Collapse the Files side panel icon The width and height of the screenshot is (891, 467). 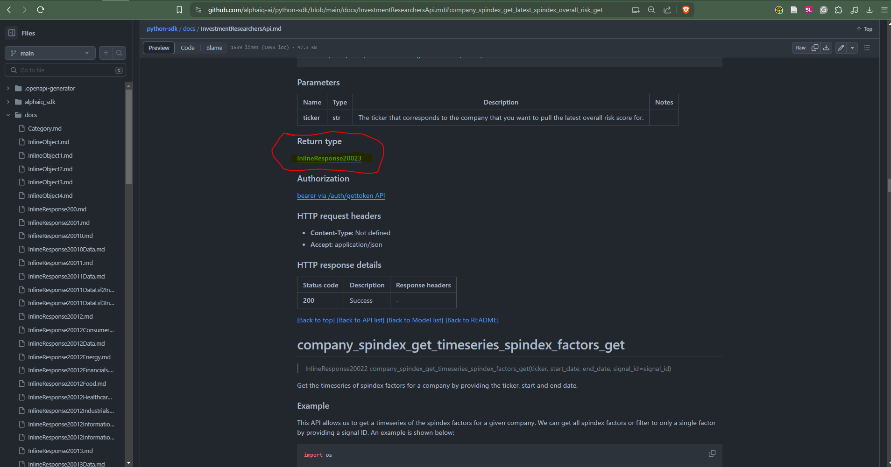tap(12, 33)
